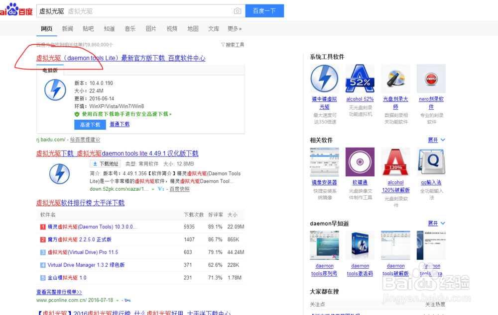Viewport: 498px width, 315px height.
Task: Open the 百度快照 cached page
Action: pyautogui.click(x=179, y=189)
